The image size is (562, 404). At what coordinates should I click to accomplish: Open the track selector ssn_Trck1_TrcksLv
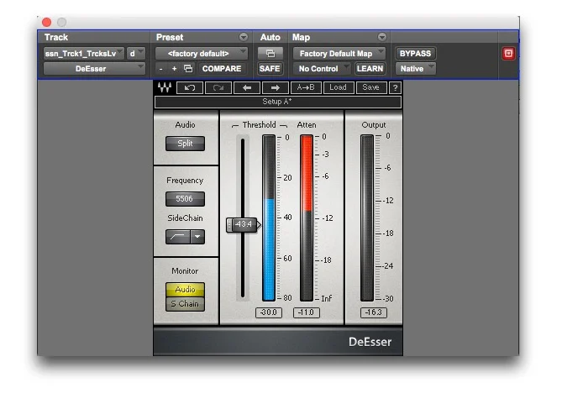[x=84, y=54]
